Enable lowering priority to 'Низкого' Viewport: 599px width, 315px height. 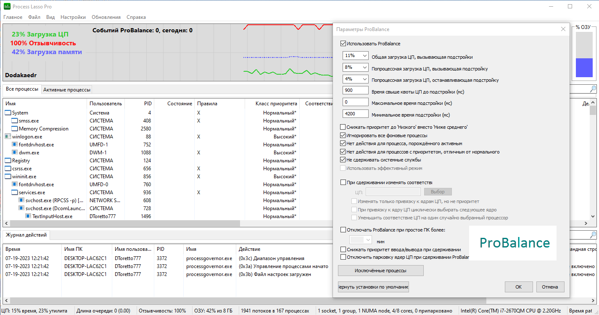pos(343,127)
